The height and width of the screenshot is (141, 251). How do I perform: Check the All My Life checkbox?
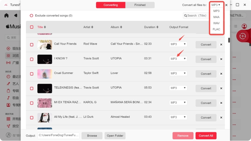click(32, 118)
